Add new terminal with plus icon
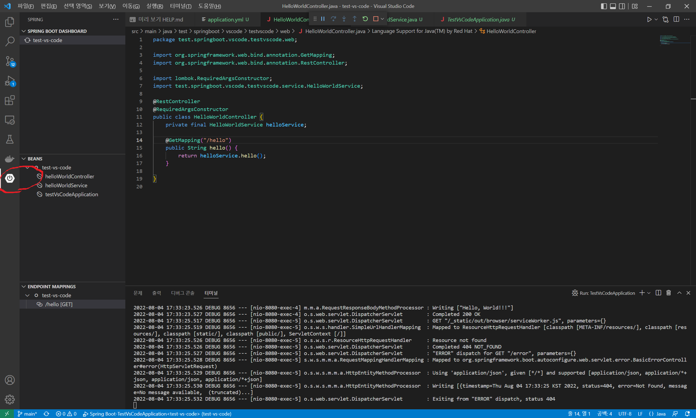This screenshot has height=418, width=696. [x=642, y=293]
